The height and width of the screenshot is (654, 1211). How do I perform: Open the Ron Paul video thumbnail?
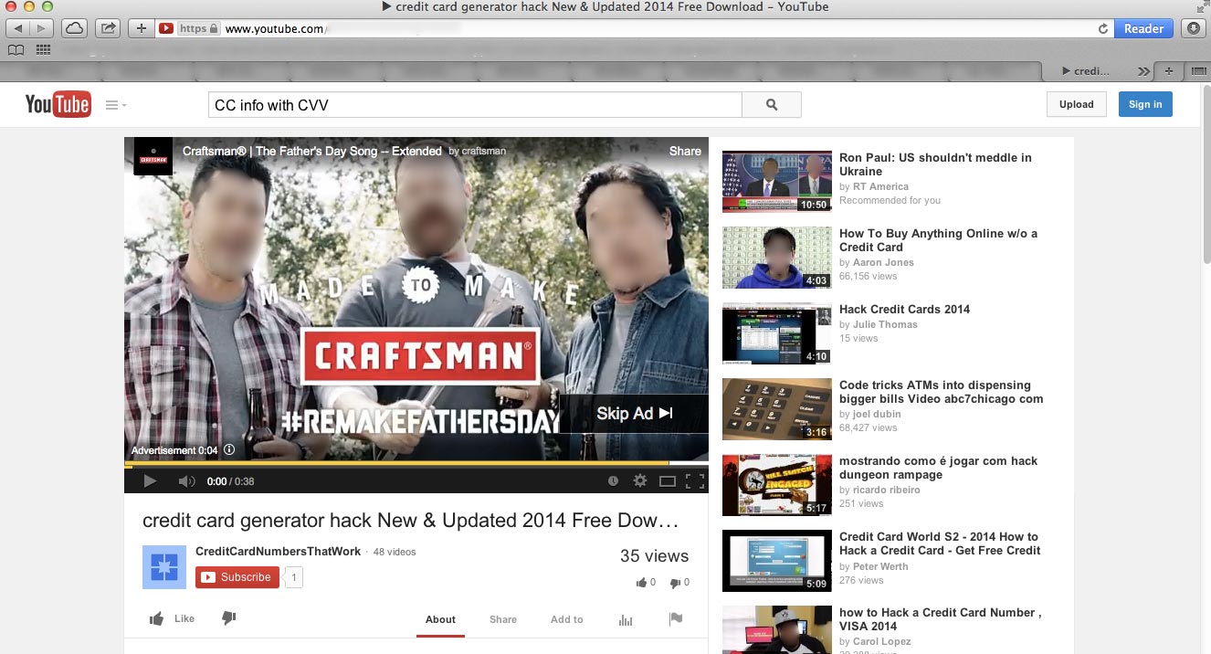click(x=777, y=182)
